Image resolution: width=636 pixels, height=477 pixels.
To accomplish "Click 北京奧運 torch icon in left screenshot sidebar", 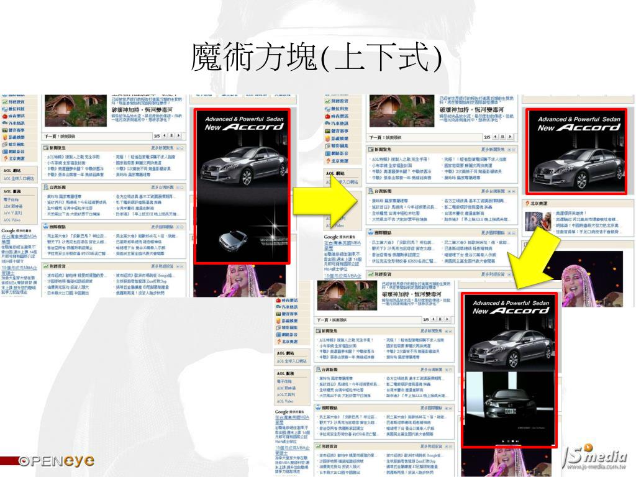I will (4, 158).
